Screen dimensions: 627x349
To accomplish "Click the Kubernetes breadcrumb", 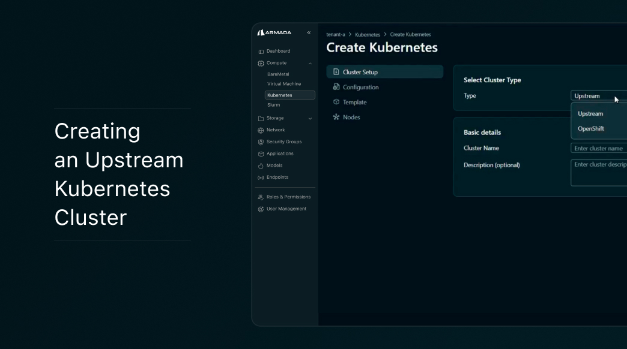I will pos(368,35).
